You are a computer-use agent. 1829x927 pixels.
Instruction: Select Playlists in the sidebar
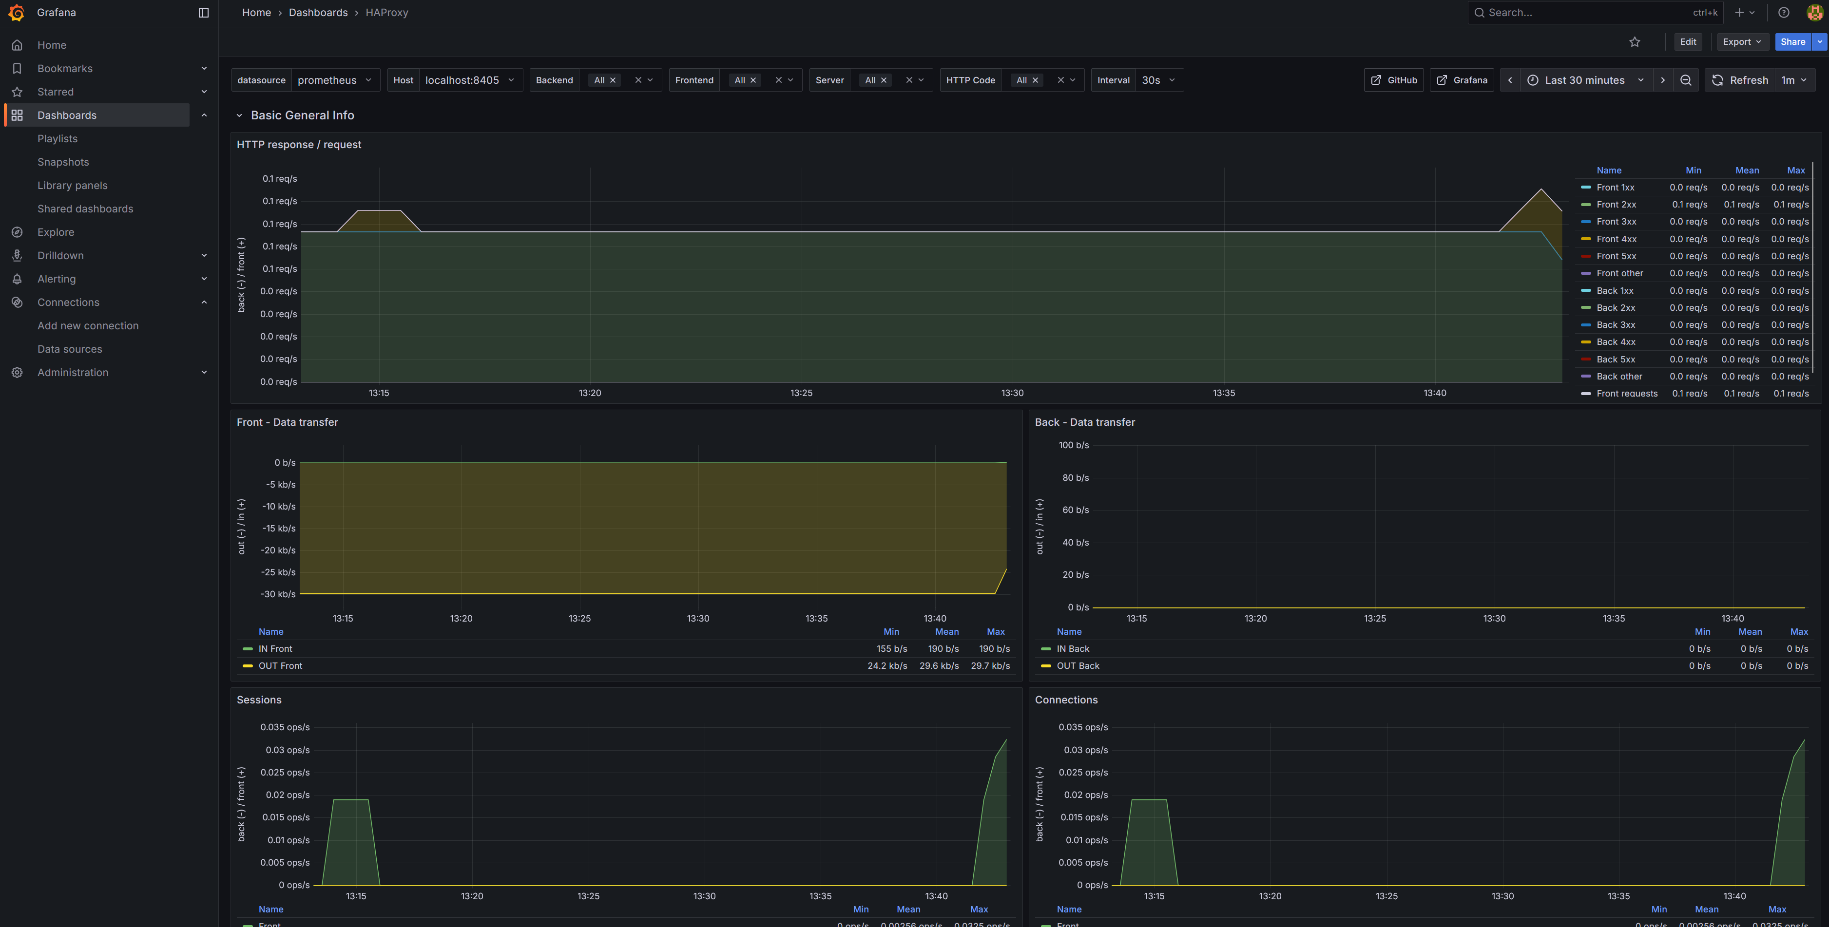(x=58, y=138)
